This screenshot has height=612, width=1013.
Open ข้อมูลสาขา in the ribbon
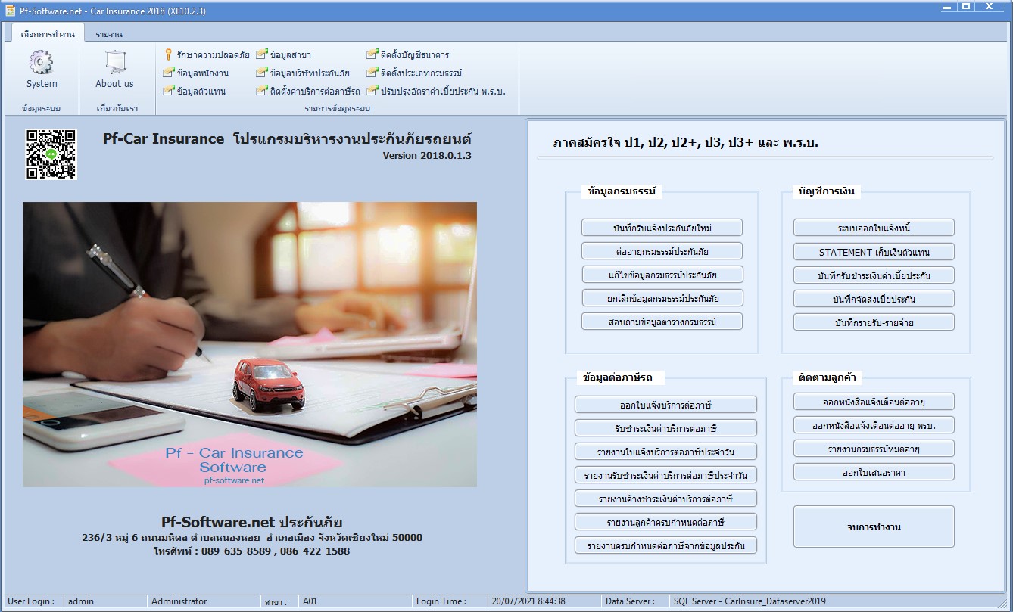pos(284,55)
